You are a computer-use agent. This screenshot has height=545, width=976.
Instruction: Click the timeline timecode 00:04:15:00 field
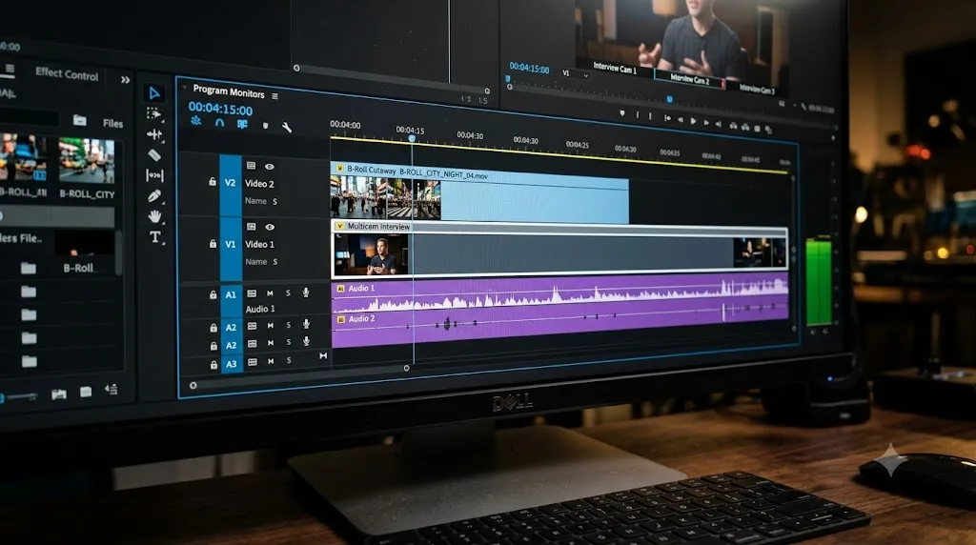(x=220, y=110)
